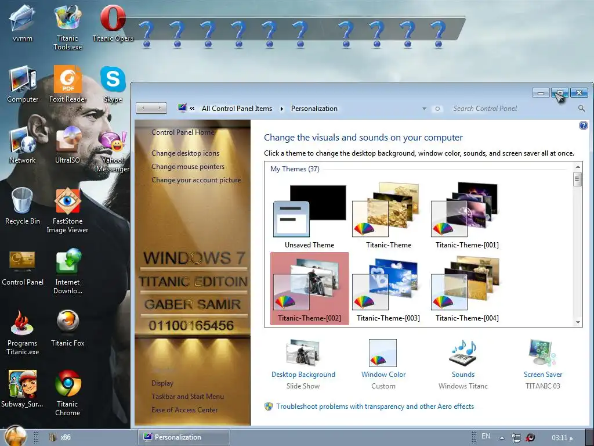Click the first question mark dock icon
The image size is (594, 446).
(147, 34)
